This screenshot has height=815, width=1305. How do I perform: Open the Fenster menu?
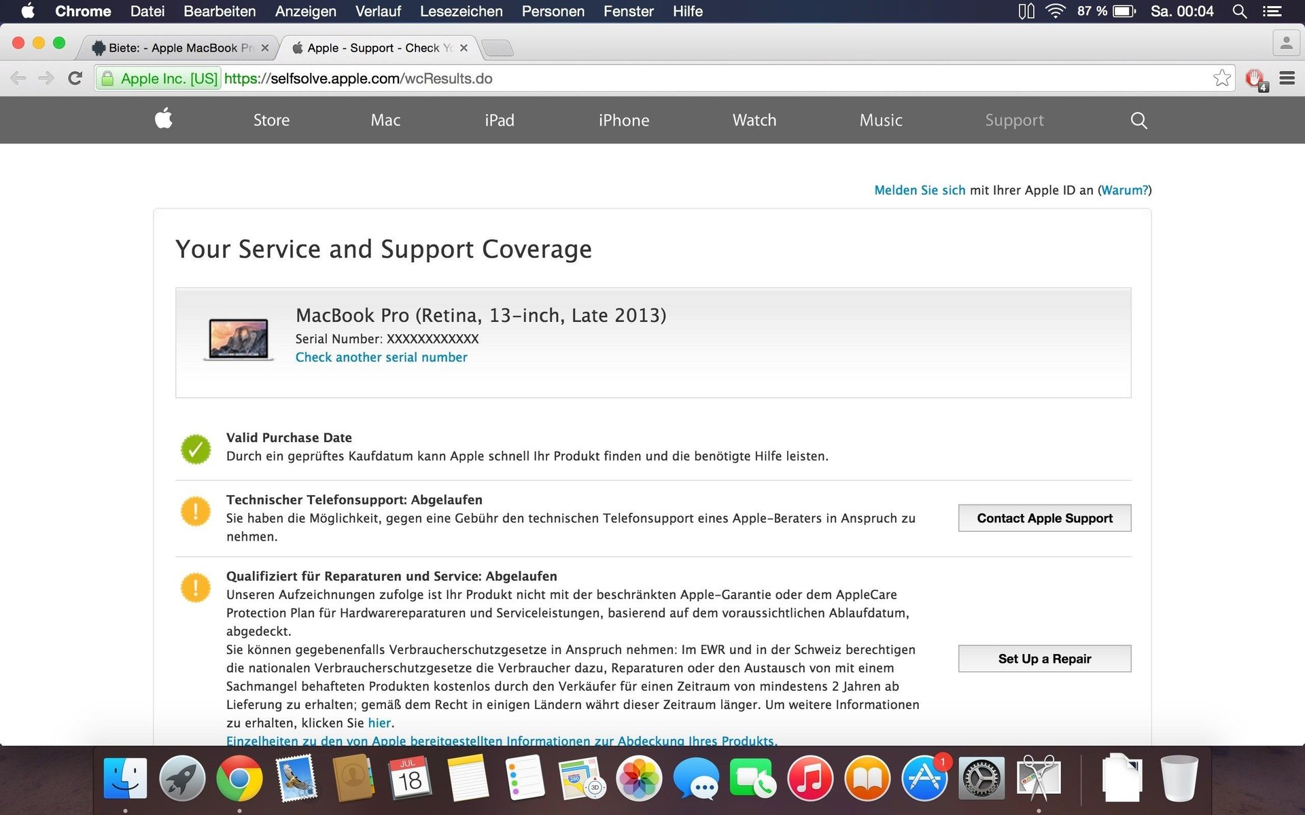click(628, 12)
